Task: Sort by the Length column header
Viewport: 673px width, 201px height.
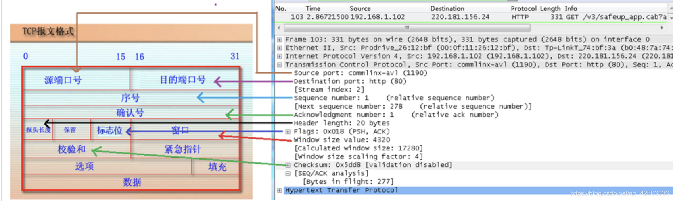Action: click(x=550, y=8)
